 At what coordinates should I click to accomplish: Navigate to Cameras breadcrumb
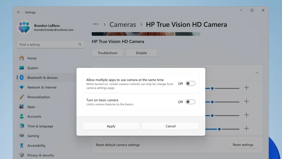123,24
